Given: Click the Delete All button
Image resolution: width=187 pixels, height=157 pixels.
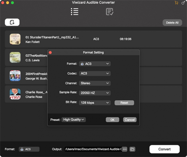Looking at the screenshot, I should point(172,23).
